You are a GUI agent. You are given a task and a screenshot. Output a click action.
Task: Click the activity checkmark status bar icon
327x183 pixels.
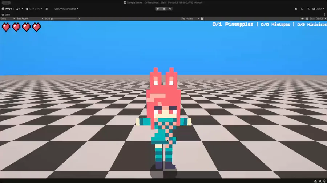coord(324,181)
